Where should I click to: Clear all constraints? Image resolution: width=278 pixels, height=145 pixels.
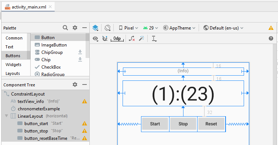[x=132, y=38]
